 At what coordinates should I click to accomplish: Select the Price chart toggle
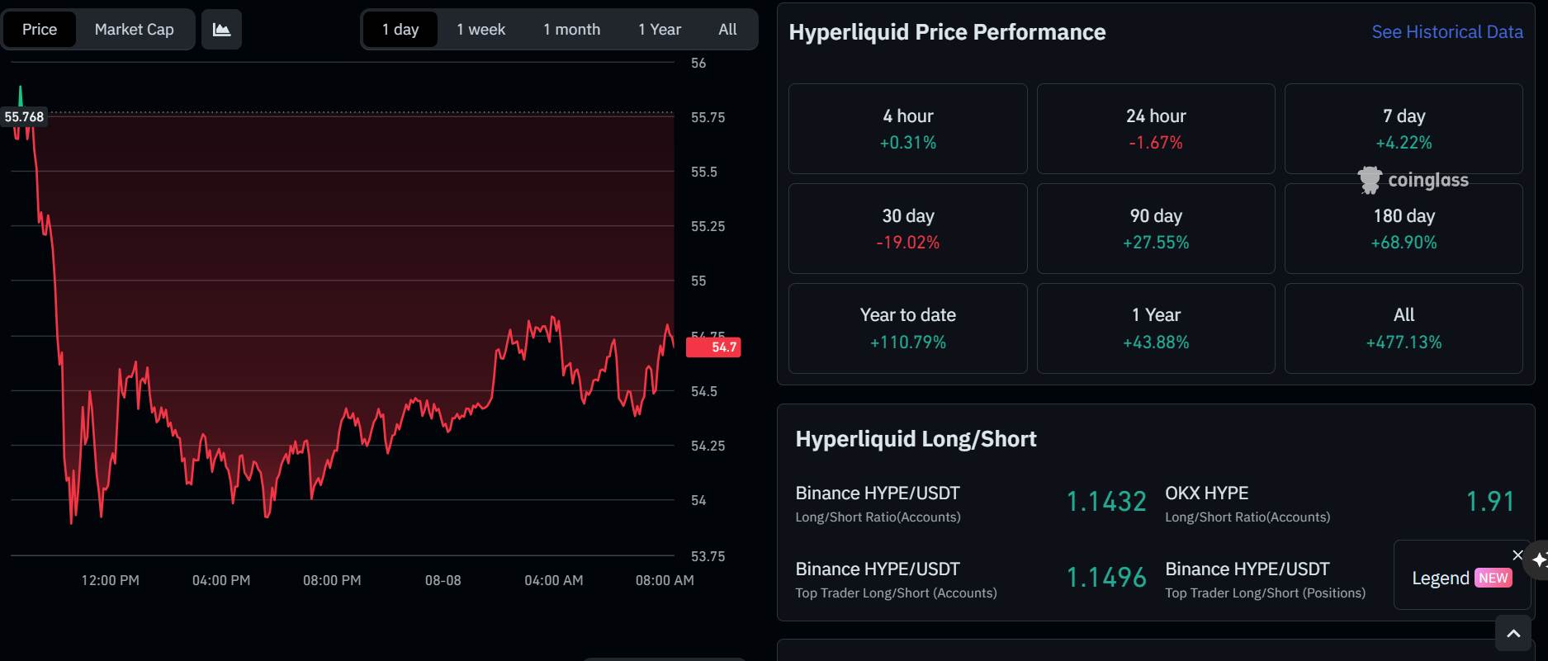(x=40, y=30)
